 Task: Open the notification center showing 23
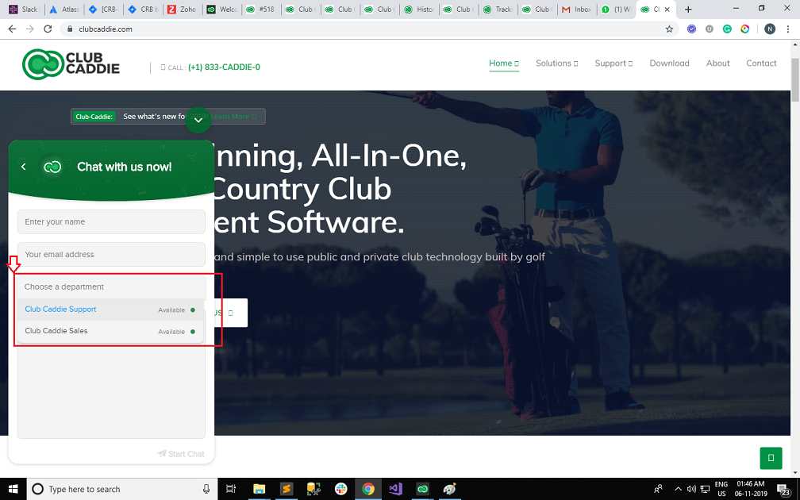pos(784,489)
